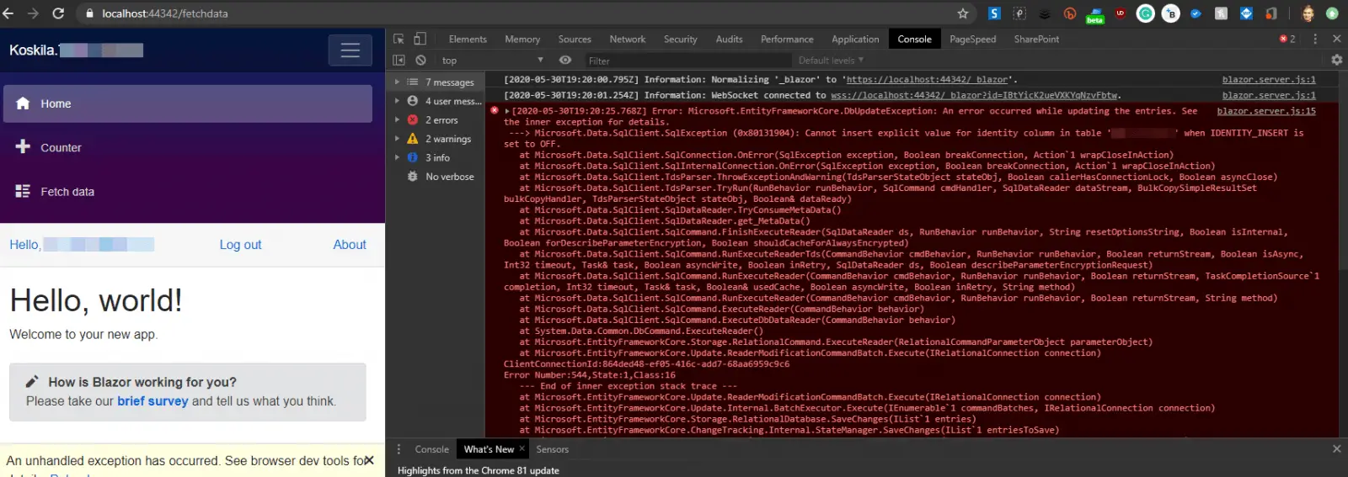Switch to the Network tab
The image size is (1348, 477).
click(x=627, y=40)
